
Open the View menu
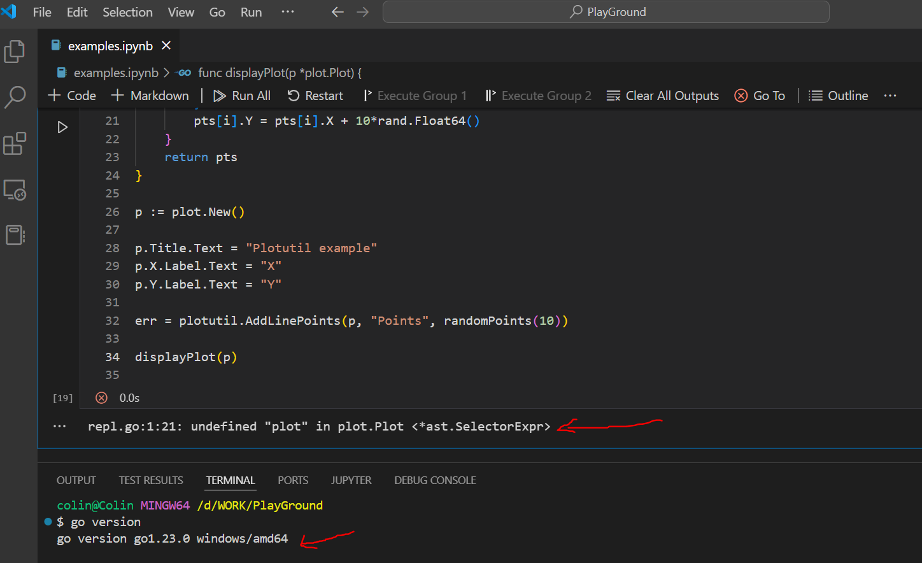[x=181, y=12]
